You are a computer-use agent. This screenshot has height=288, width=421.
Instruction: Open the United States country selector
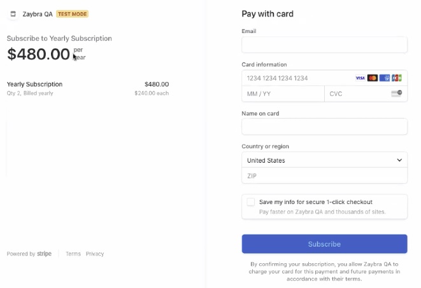pos(324,160)
